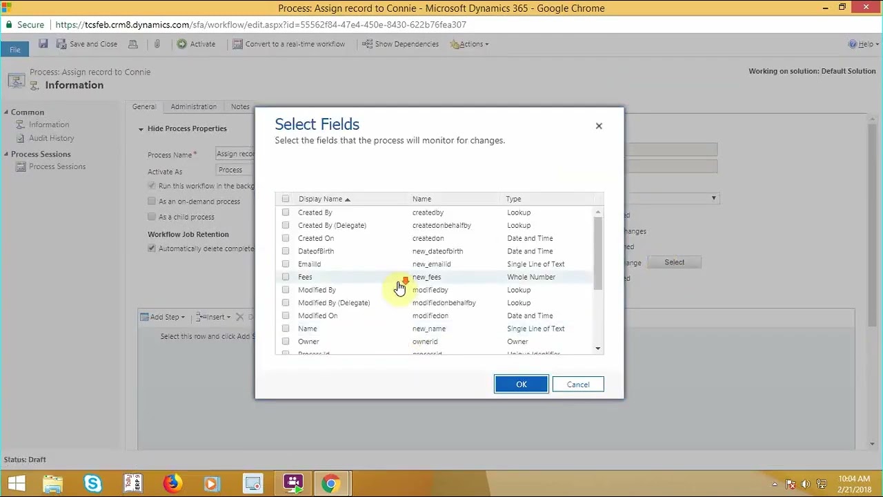The image size is (883, 497).
Task: Open the Activate As dropdown
Action: coord(235,170)
